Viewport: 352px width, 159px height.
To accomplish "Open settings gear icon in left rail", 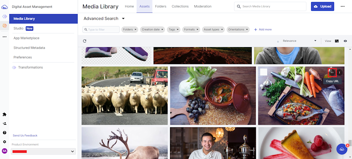I will [x=5, y=142].
